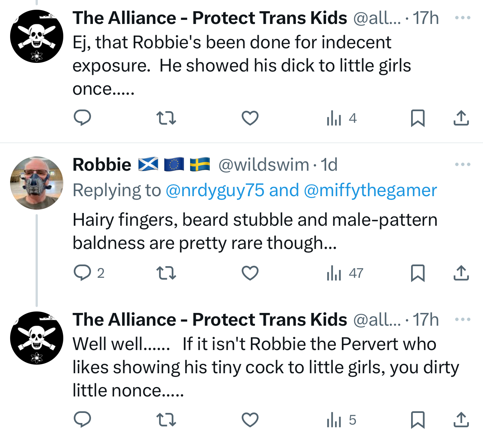This screenshot has width=483, height=441.
Task: Open @miffythegamer profile link
Action: point(370,190)
